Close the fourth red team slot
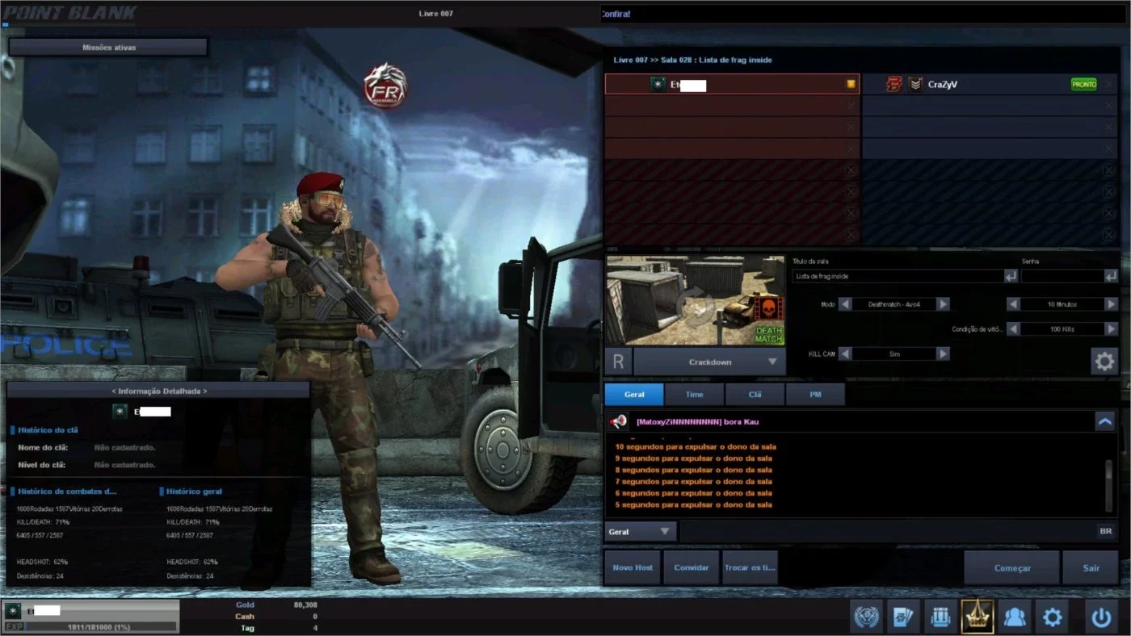Screen dimensions: 1131x636 coord(851,149)
